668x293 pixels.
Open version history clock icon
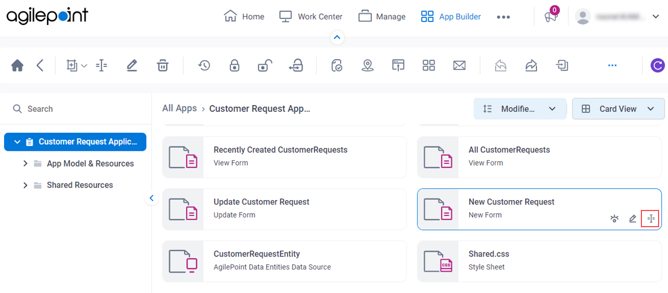pyautogui.click(x=204, y=65)
